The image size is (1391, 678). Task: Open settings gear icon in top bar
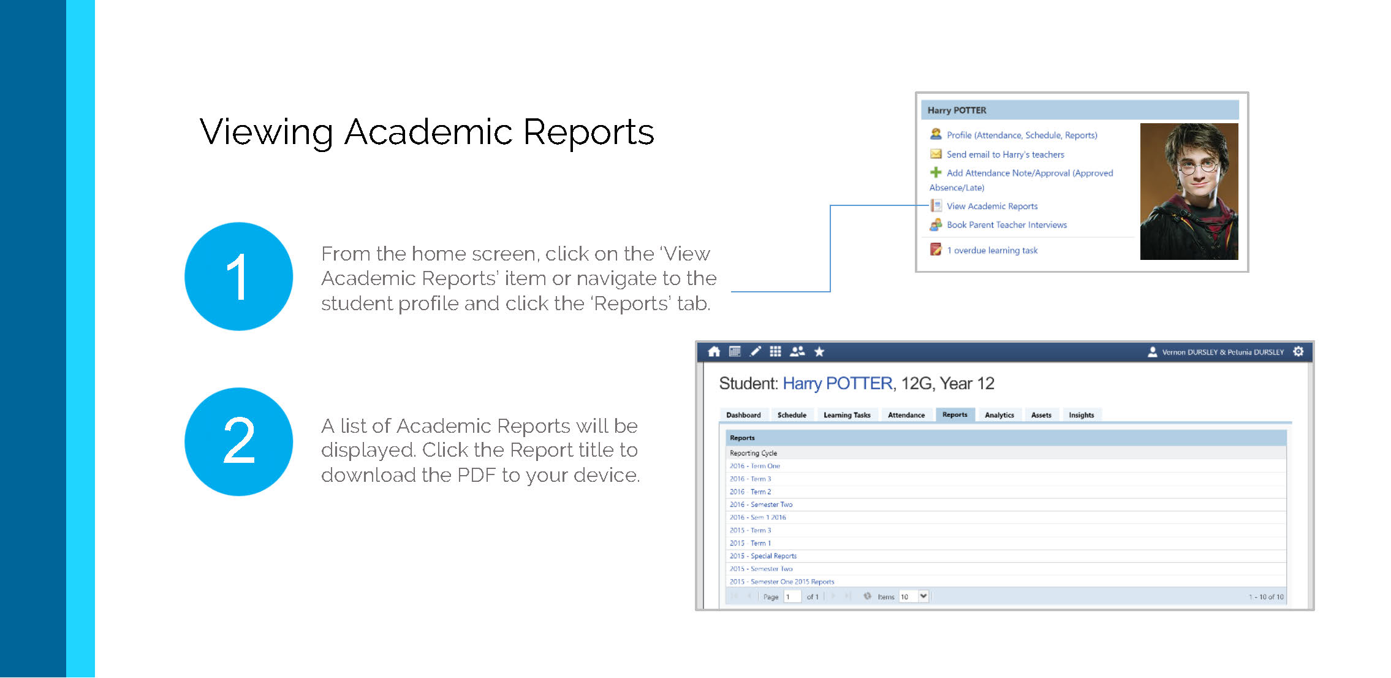pos(1298,352)
